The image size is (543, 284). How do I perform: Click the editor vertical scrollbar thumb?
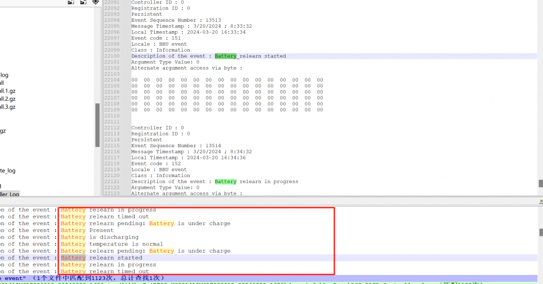click(540, 183)
